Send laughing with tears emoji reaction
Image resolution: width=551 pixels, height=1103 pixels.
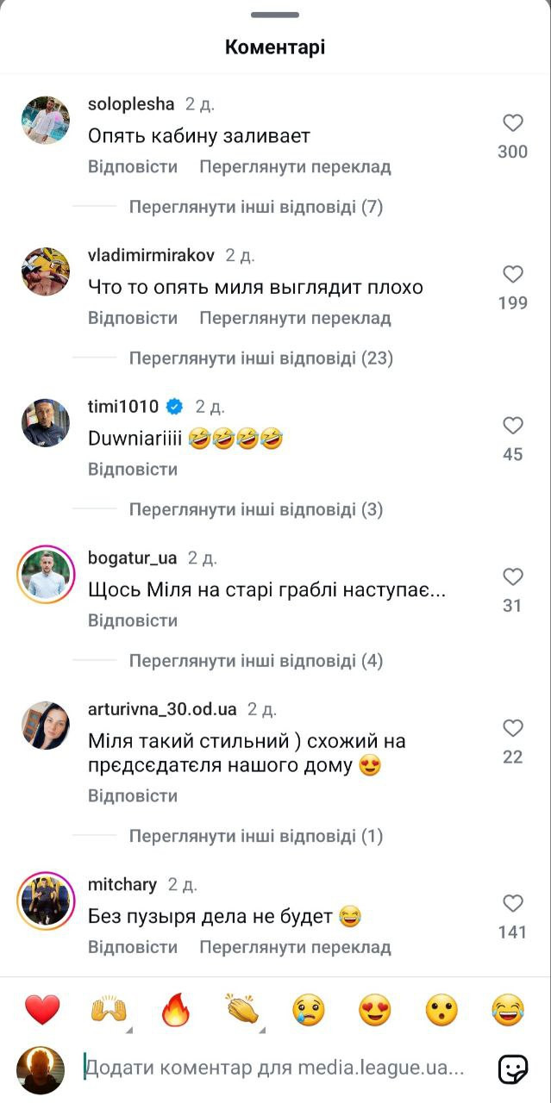click(x=508, y=1009)
